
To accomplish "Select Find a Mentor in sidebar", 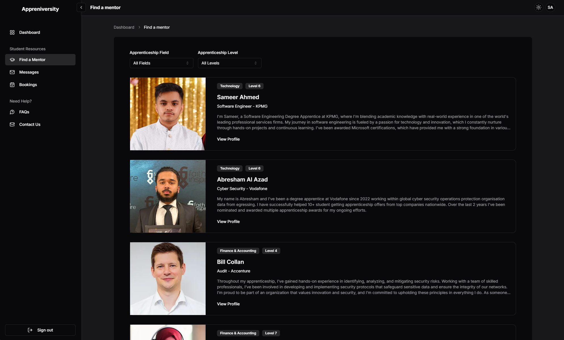I will tap(40, 60).
